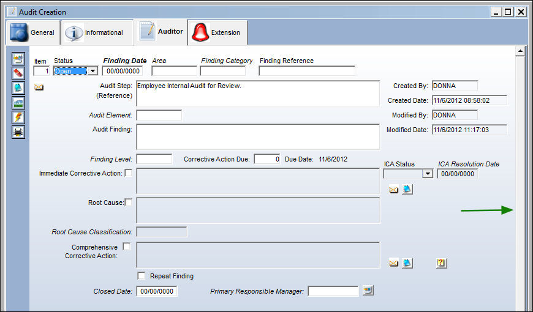Click the blue notes icon beside Comprehensive Corrective Action
Screen dimensions: 533x312
(x=407, y=263)
